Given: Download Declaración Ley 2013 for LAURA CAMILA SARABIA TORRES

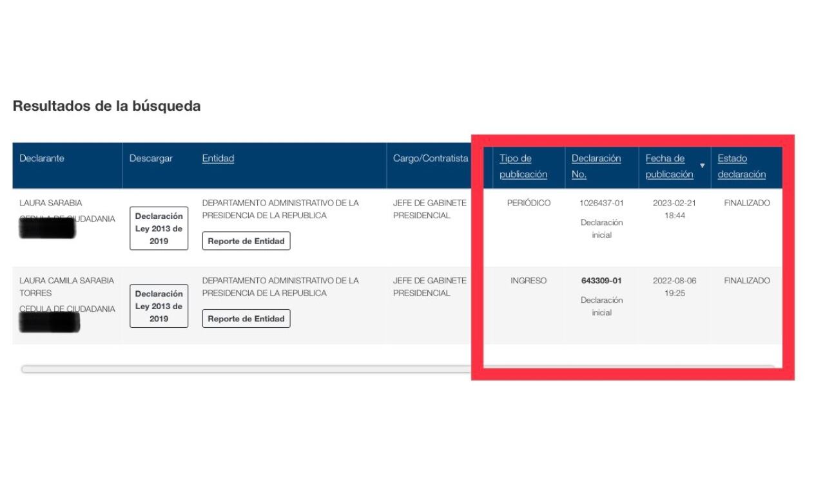Looking at the screenshot, I should click(x=159, y=306).
